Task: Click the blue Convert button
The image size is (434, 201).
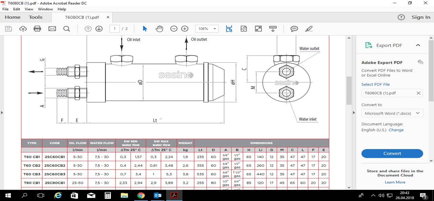Action: point(392,153)
